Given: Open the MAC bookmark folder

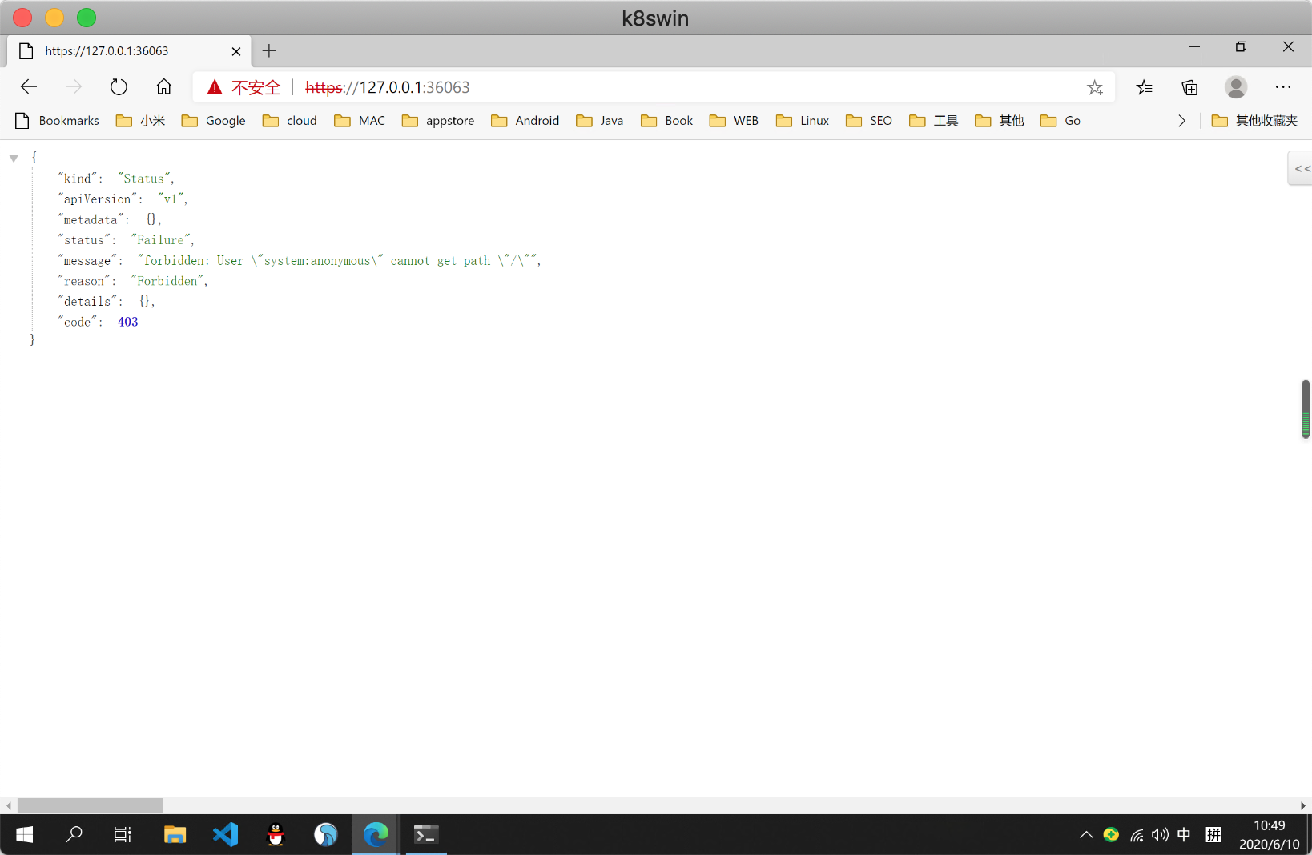Looking at the screenshot, I should [360, 121].
